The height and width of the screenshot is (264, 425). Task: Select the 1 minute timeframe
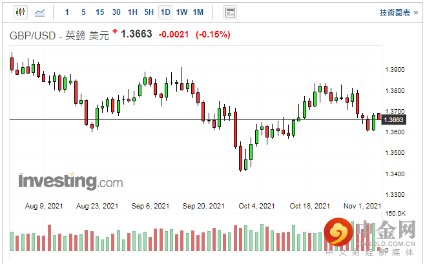67,12
